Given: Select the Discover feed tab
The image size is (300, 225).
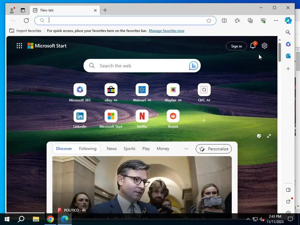Looking at the screenshot, I should click(64, 149).
